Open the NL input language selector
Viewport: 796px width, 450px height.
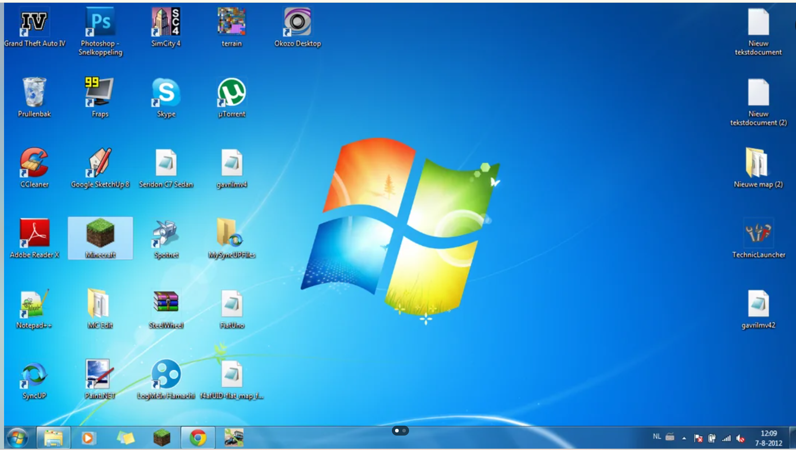(x=657, y=437)
